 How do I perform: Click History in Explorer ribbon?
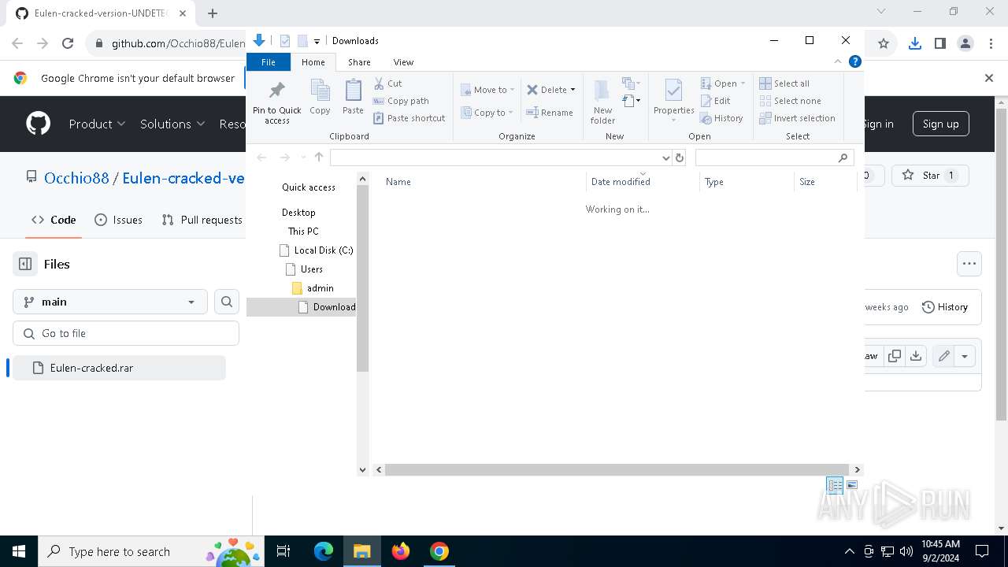tap(721, 118)
